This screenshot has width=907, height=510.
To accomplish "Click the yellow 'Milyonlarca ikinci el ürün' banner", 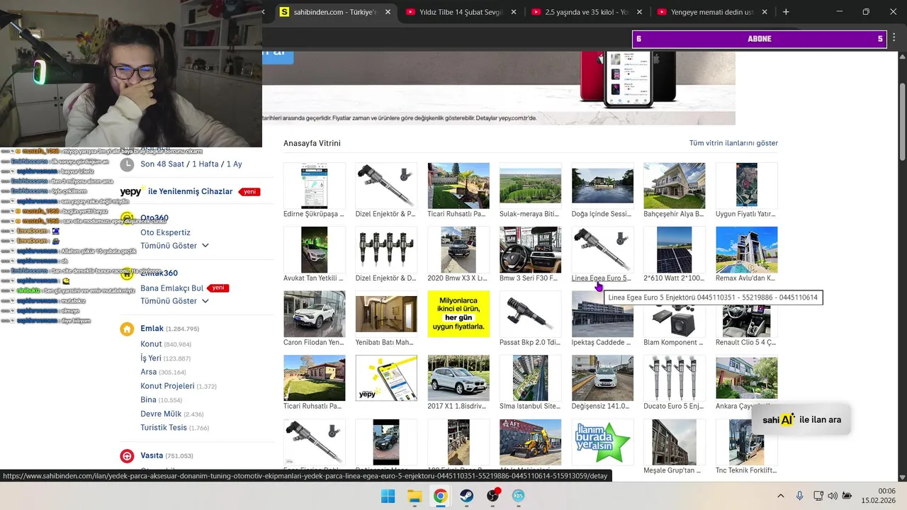I will pyautogui.click(x=458, y=314).
